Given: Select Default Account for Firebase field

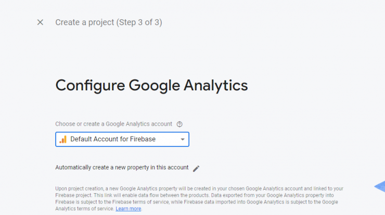Looking at the screenshot, I should [122, 139].
